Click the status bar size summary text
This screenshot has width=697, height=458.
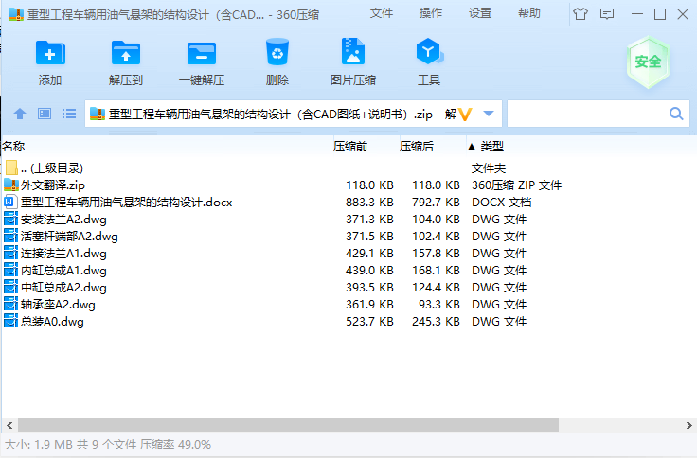coord(108,444)
